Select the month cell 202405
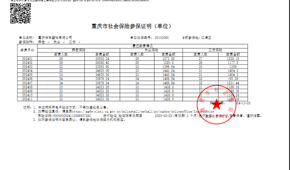The image size is (290, 170). tap(27, 75)
